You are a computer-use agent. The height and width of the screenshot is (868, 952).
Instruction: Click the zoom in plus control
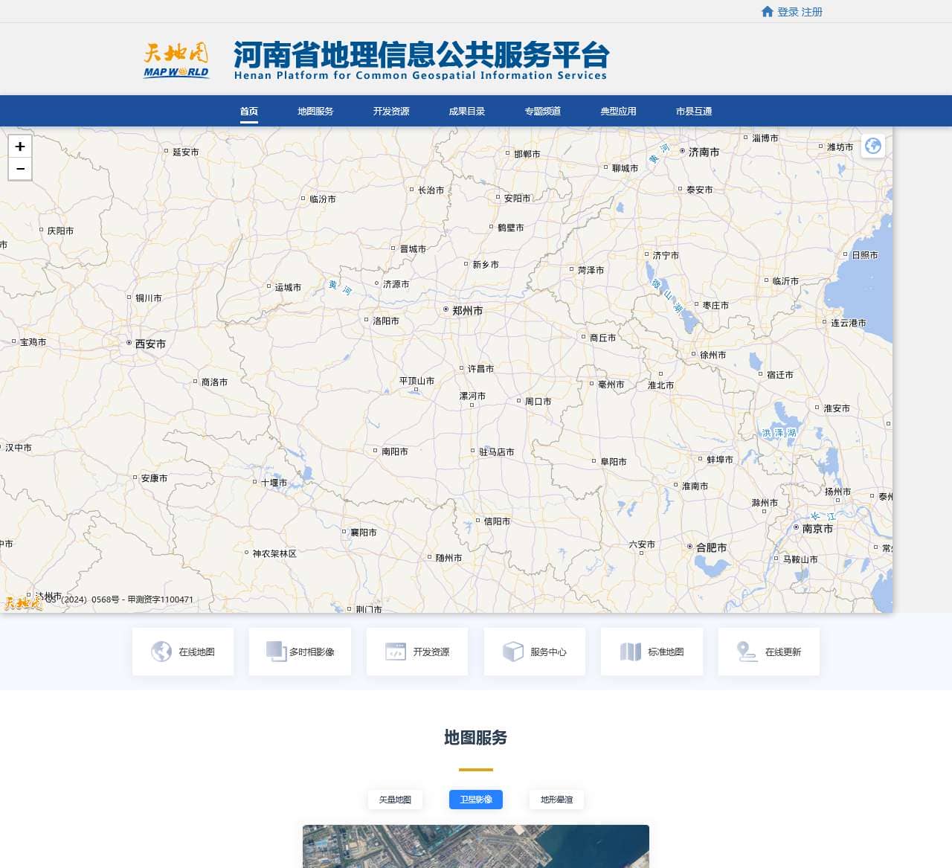(20, 147)
